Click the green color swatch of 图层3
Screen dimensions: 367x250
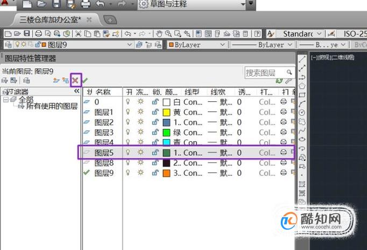pyautogui.click(x=166, y=133)
